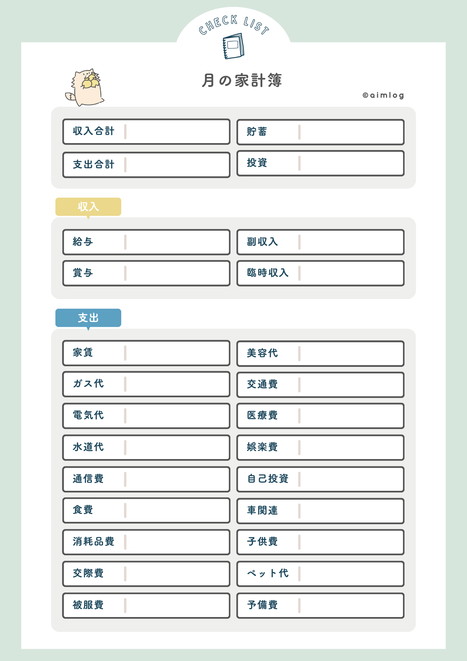Click the 月の家計簿 title
This screenshot has height=661, width=467.
click(x=242, y=81)
